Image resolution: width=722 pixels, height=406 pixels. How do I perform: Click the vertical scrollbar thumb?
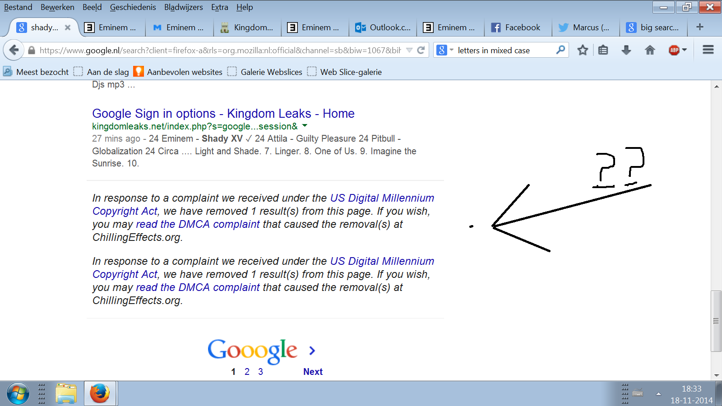pos(716,321)
